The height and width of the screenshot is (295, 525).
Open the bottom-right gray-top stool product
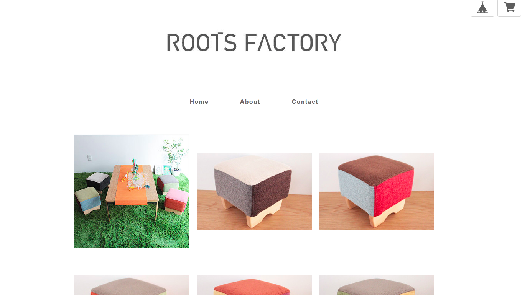click(377, 285)
